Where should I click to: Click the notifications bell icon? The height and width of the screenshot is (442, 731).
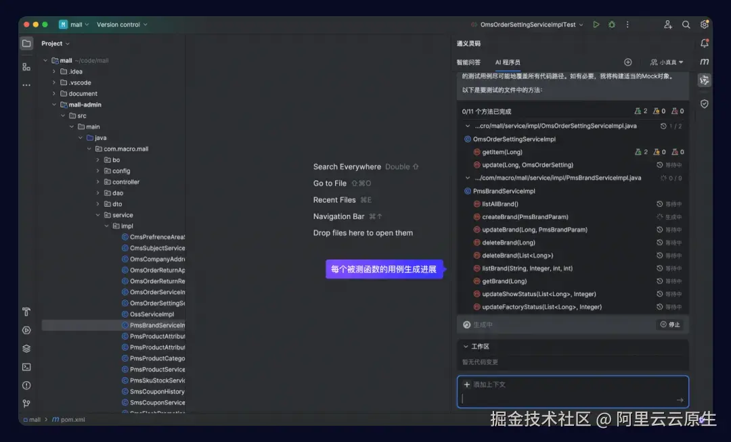[705, 43]
